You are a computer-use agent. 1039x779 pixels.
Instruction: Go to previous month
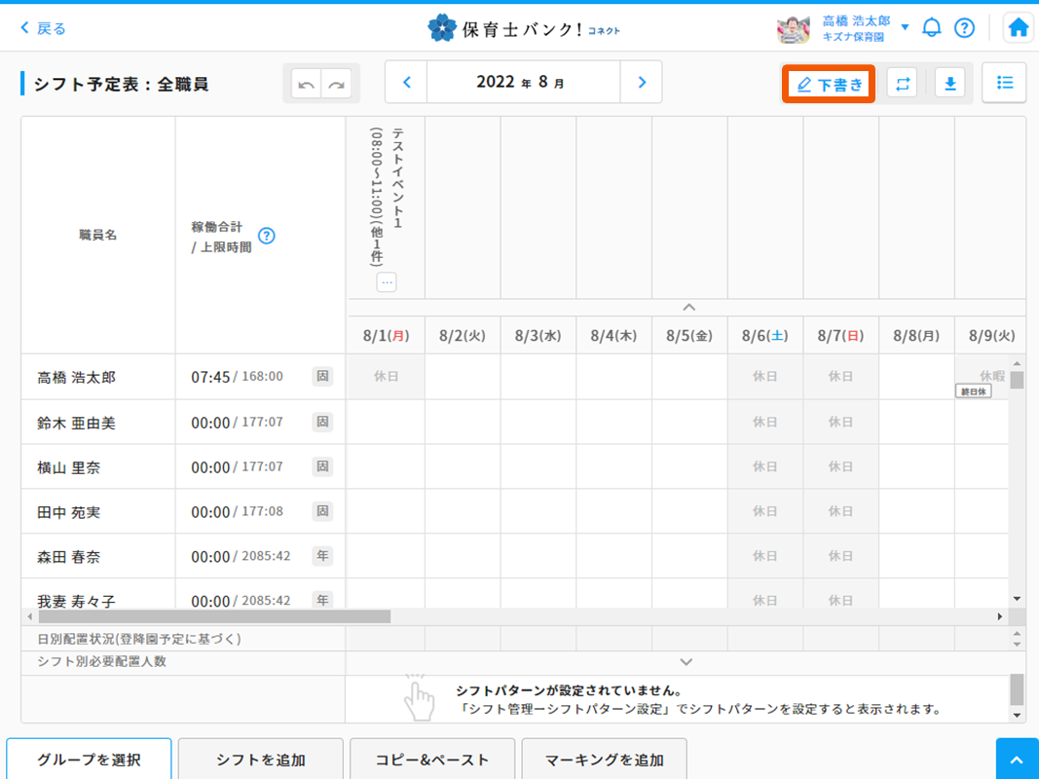[407, 83]
